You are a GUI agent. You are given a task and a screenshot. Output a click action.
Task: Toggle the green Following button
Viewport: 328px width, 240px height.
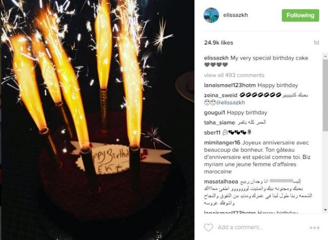pyautogui.click(x=300, y=15)
